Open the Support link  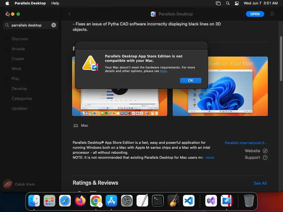pyautogui.click(x=256, y=158)
